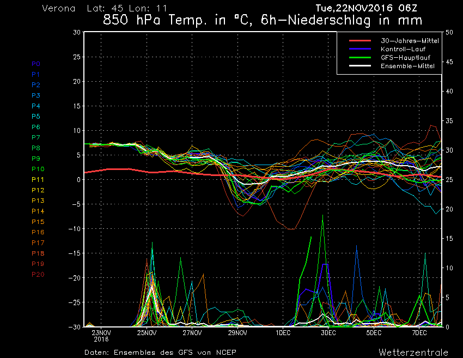Select the "3DEC" date label
This screenshot has height=358, width=463.
point(328,333)
